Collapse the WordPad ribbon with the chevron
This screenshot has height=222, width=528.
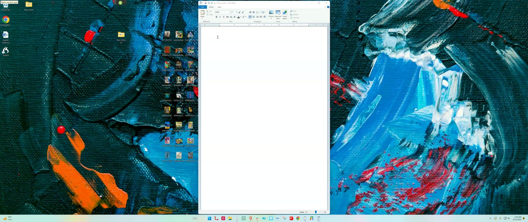pos(325,7)
